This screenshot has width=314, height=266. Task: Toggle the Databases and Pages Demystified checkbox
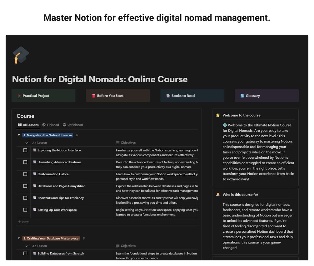tap(25, 186)
